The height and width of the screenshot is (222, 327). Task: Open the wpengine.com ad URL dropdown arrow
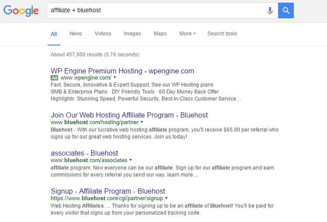[x=115, y=77]
